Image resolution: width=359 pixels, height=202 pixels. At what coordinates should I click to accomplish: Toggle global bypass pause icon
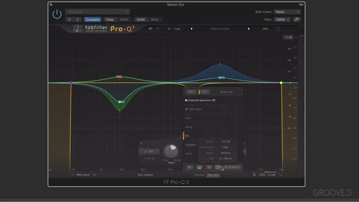click(x=254, y=175)
